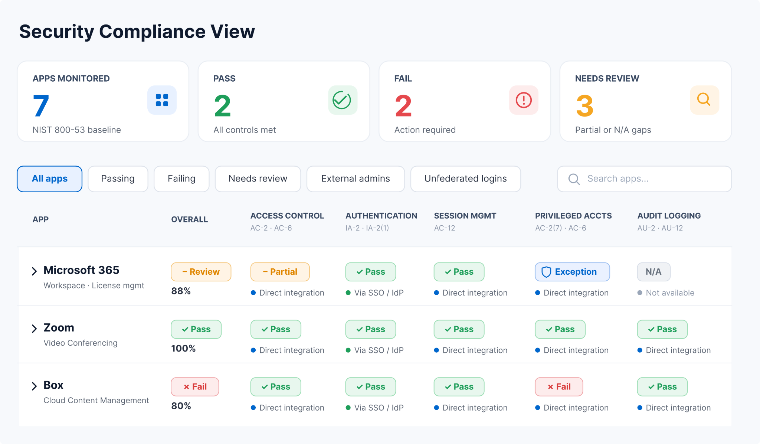760x444 pixels.
Task: Click the Privileged Accts column header
Action: pos(573,216)
